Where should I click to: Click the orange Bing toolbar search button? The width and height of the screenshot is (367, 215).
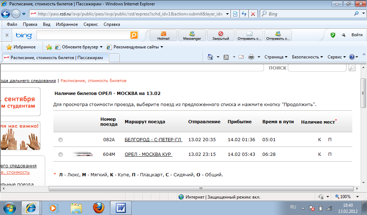pos(134,35)
